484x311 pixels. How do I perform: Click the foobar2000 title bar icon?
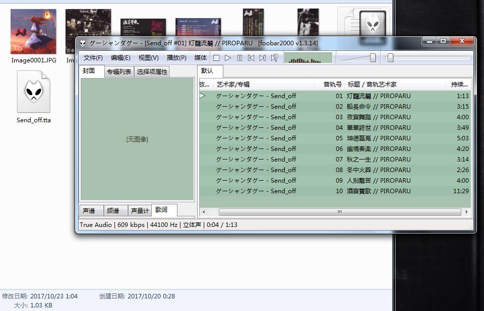(x=83, y=43)
